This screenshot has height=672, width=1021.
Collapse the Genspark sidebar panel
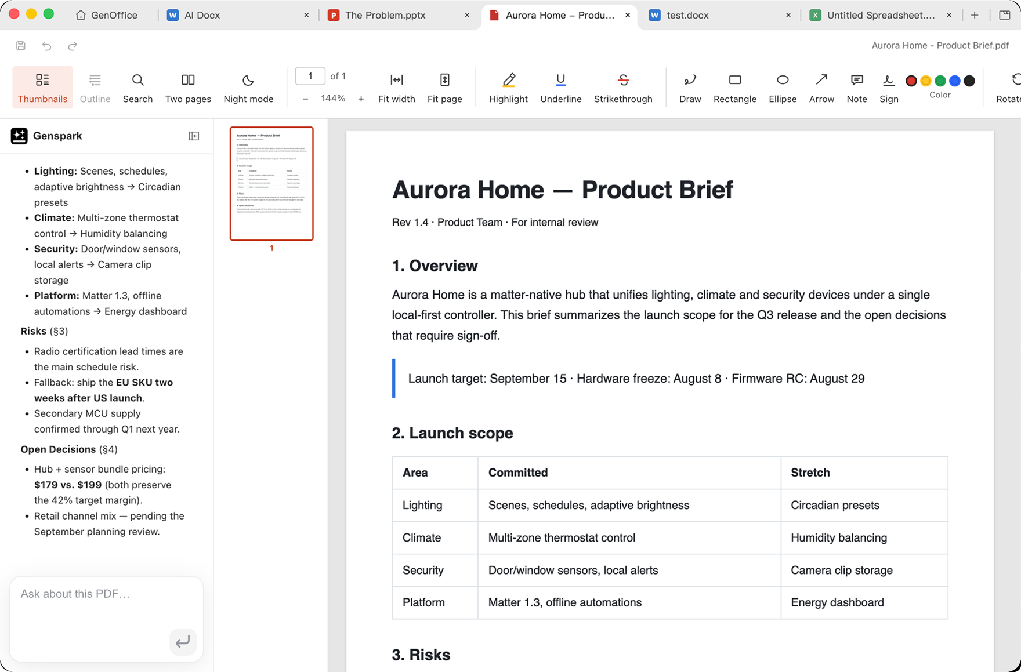(194, 136)
